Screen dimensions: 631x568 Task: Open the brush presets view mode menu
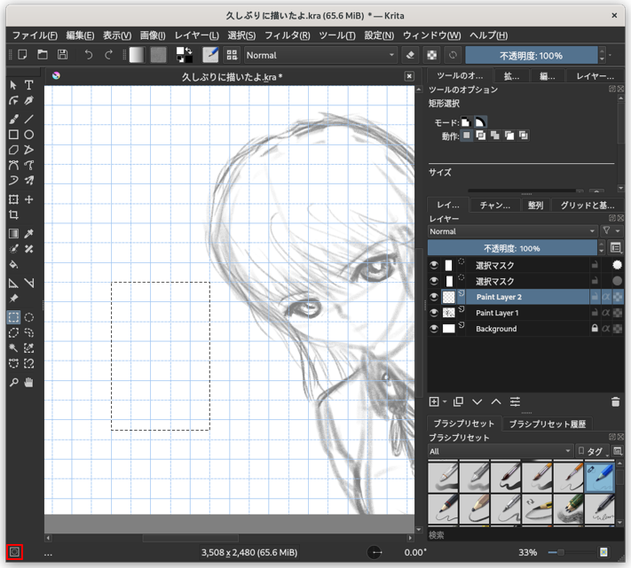pyautogui.click(x=618, y=451)
